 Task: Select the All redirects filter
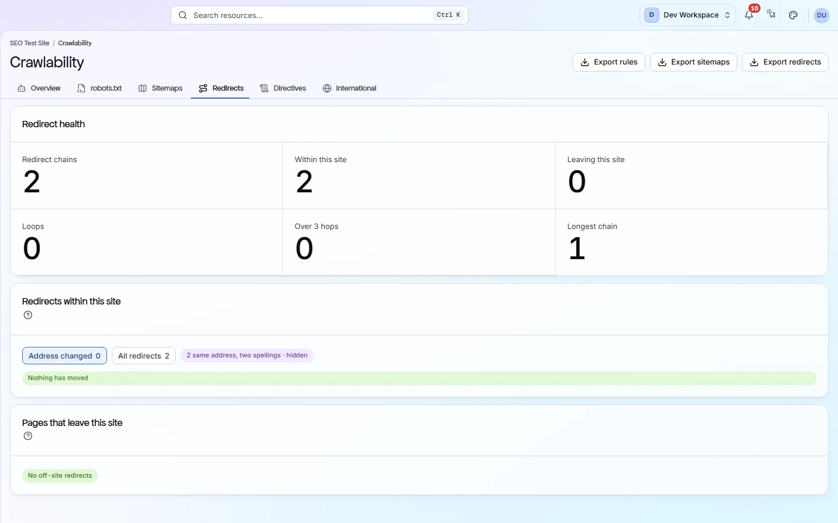pos(144,356)
